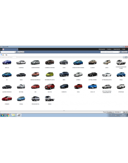The width and height of the screenshot is (128, 163).
Task: Click the Ricerca search button
Action: [124, 52]
